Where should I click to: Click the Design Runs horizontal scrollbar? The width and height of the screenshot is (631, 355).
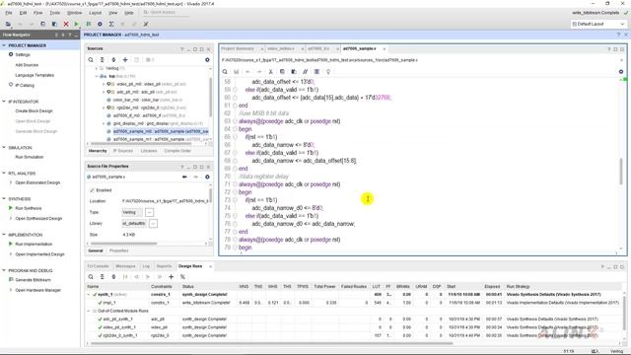(272, 344)
